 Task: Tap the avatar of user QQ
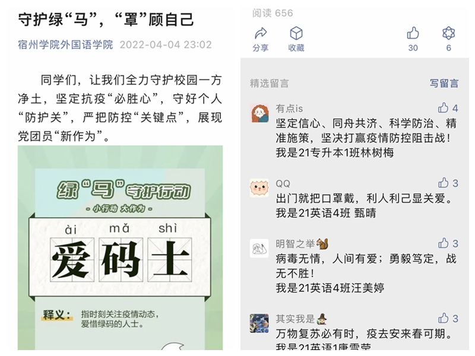coord(259,188)
